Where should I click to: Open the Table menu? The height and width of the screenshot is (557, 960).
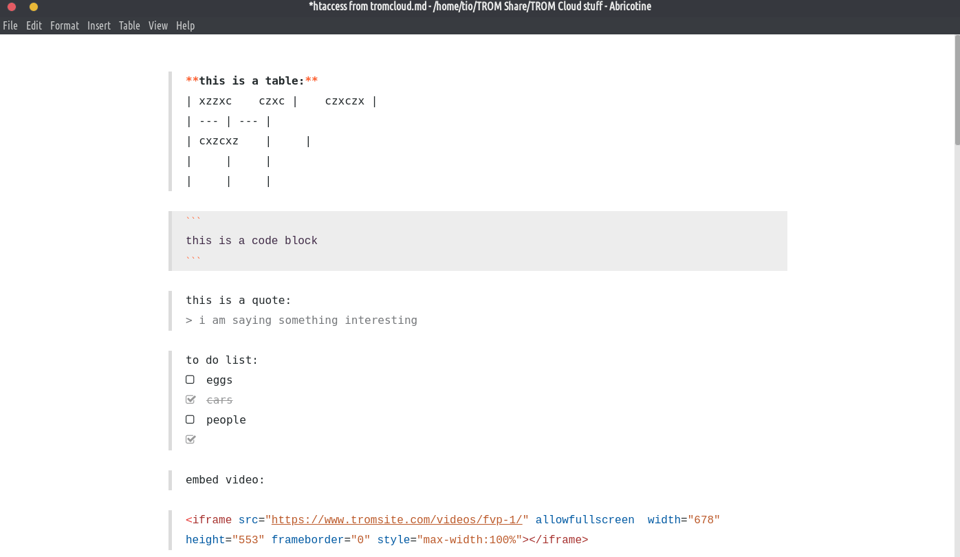[129, 25]
